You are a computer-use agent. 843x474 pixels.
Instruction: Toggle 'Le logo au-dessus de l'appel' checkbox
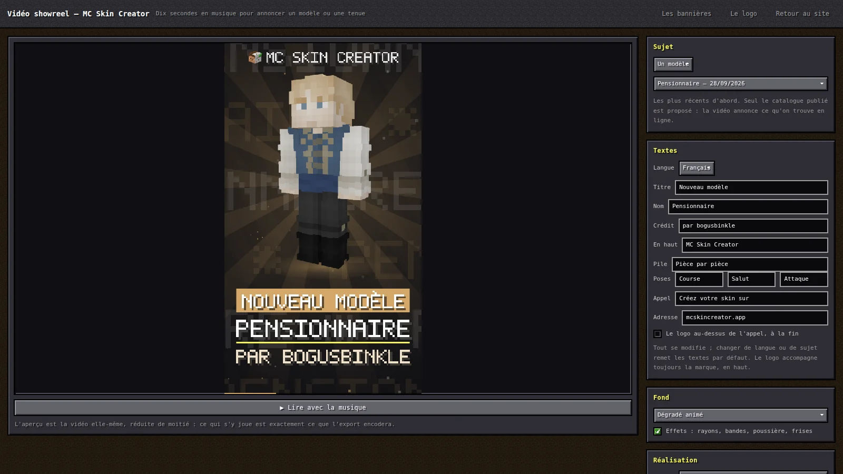click(x=658, y=334)
